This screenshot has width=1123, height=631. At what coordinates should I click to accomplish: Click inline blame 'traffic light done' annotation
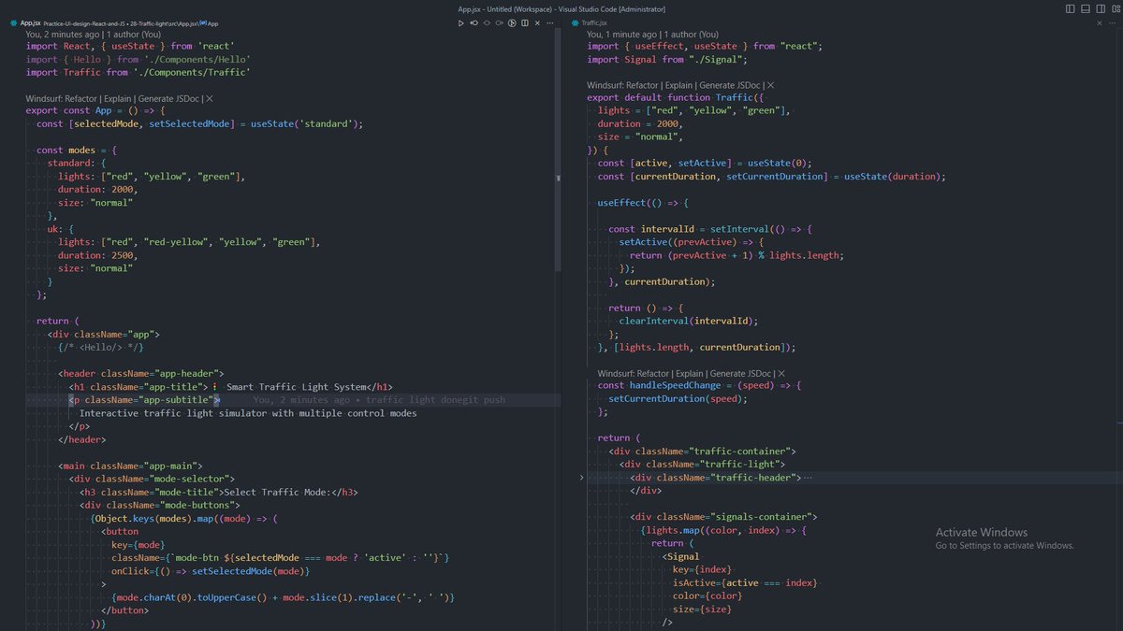379,399
